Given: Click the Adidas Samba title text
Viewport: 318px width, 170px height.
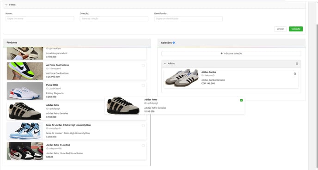Looking at the screenshot, I should (x=208, y=72).
